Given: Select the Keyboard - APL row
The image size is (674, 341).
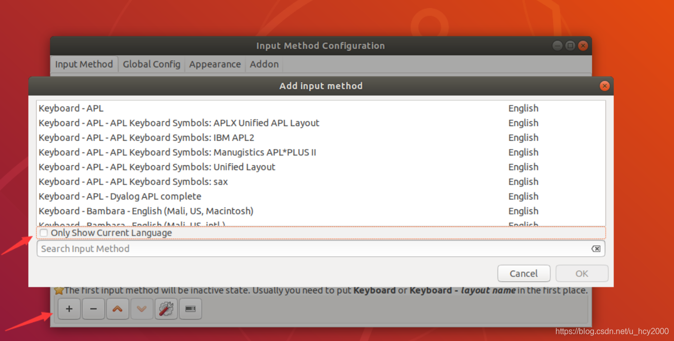Looking at the screenshot, I should 321,108.
